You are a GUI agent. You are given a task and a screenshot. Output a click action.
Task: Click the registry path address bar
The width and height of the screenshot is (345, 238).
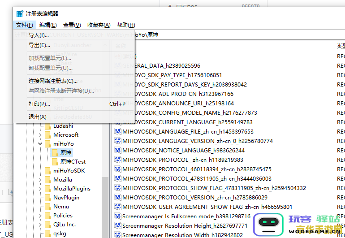(x=240, y=35)
